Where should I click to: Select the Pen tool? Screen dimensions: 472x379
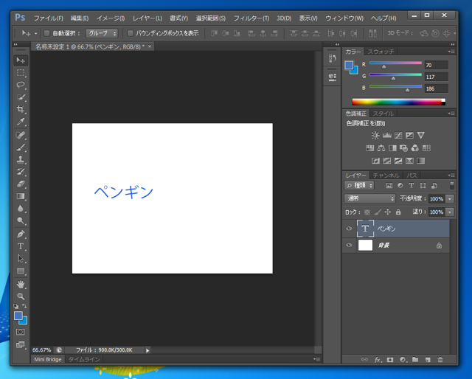point(21,234)
